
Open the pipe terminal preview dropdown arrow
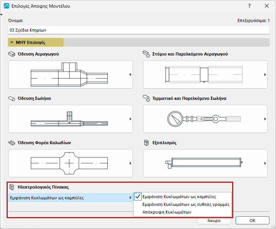pos(265,119)
